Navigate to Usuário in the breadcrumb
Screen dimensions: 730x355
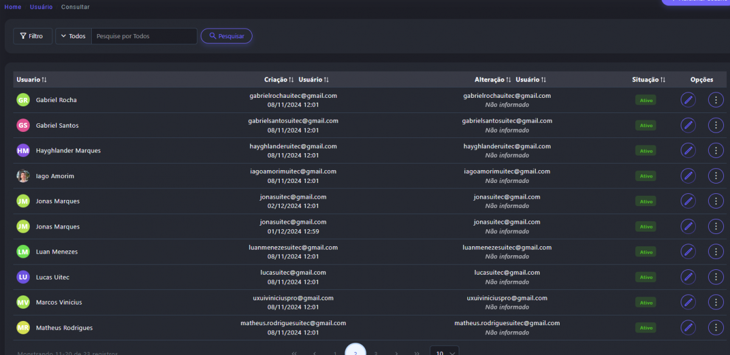point(41,7)
